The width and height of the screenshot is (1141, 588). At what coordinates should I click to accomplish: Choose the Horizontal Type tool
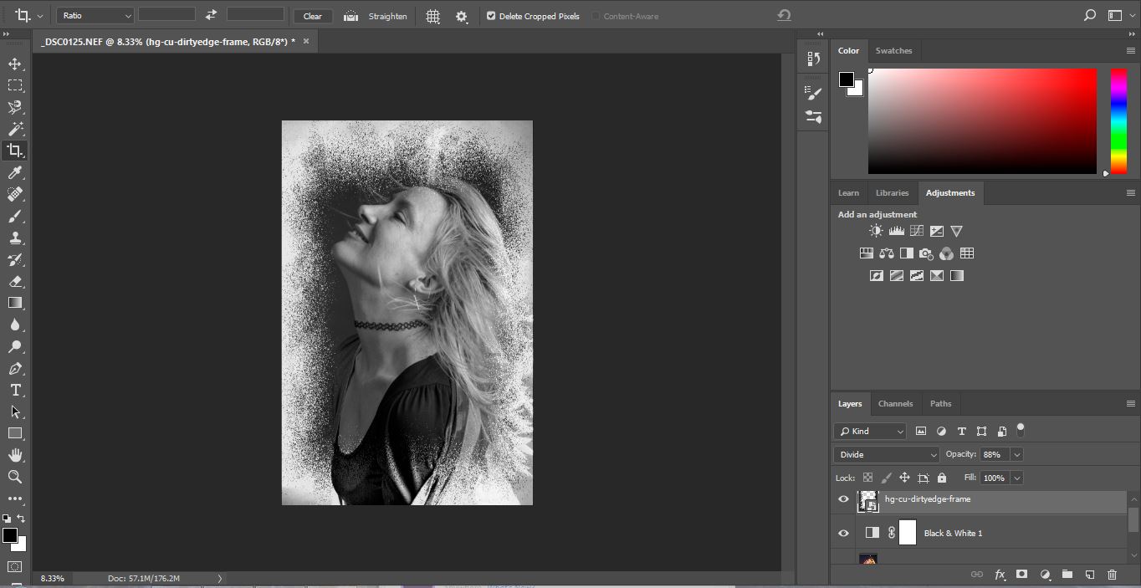[x=15, y=390]
